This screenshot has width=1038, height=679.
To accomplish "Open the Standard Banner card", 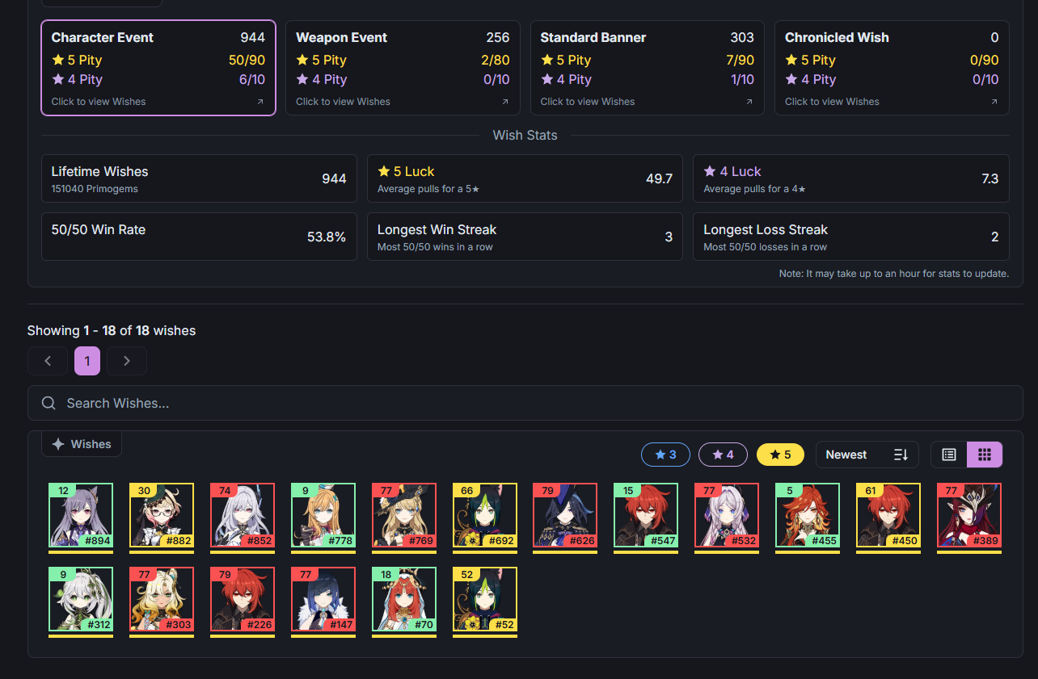I will click(648, 68).
